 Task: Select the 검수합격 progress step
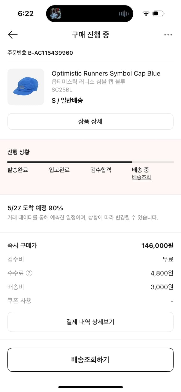point(101,170)
